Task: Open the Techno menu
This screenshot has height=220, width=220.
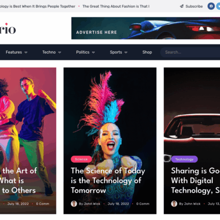Action: (x=49, y=52)
